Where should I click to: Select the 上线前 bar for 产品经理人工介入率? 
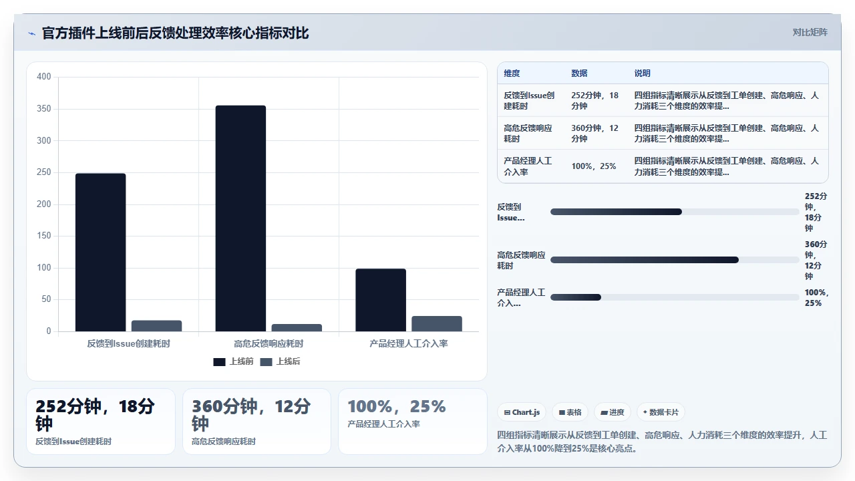tap(381, 300)
